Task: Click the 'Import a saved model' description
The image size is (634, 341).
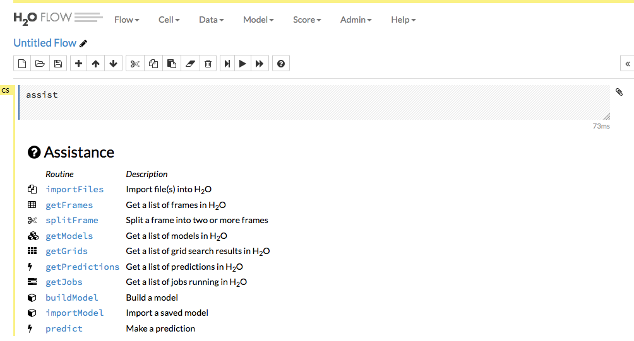Action: 167,313
